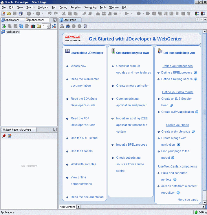Open dropdown arrow next to Back navigation button
Image resolution: width=207 pixels, height=215 pixels.
tap(33, 13)
